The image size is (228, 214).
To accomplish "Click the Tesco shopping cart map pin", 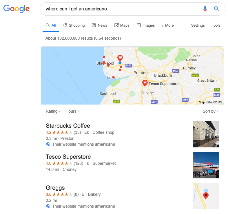I will [x=145, y=83].
